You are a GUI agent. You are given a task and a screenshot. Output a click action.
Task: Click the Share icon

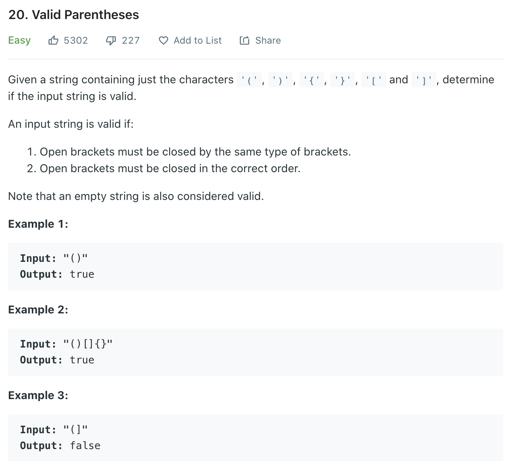click(x=245, y=40)
